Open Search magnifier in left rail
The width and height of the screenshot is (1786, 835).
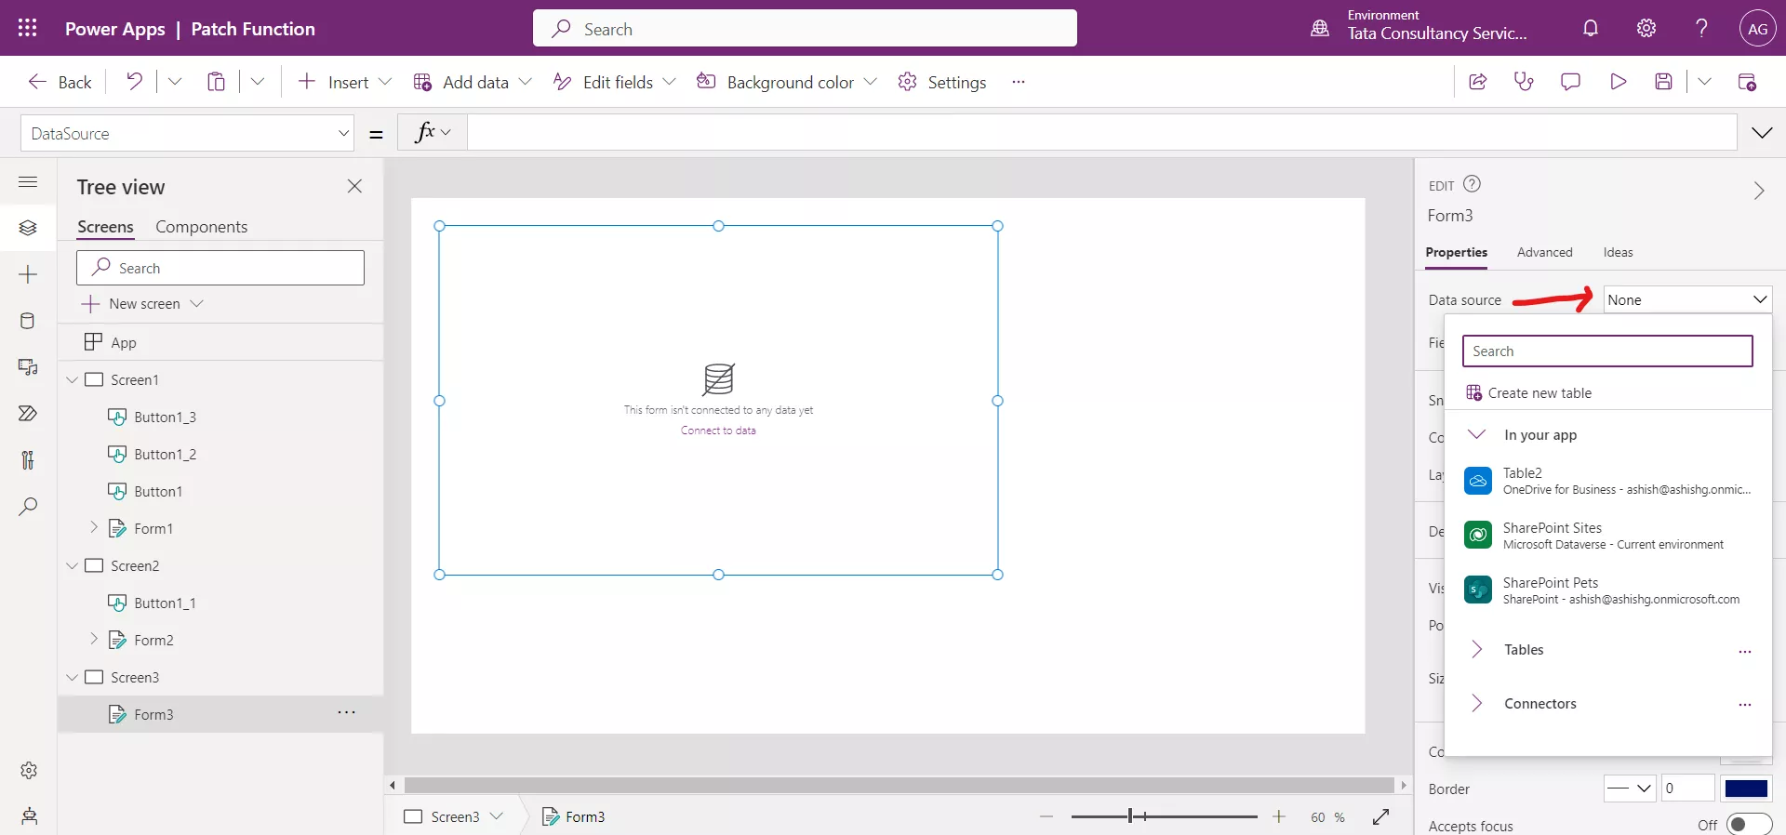pyautogui.click(x=28, y=507)
